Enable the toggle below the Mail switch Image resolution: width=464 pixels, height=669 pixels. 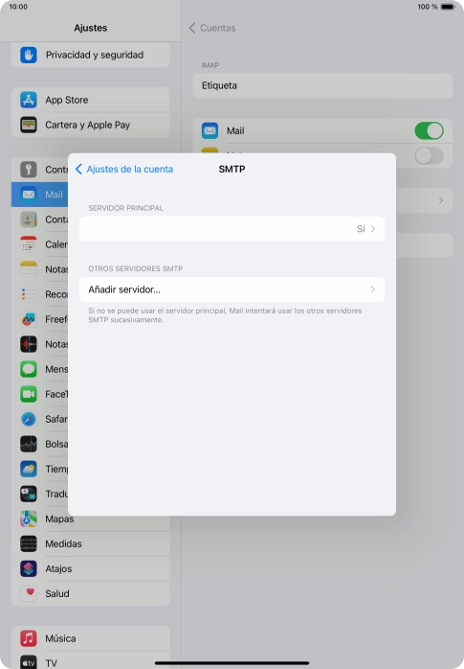(430, 155)
